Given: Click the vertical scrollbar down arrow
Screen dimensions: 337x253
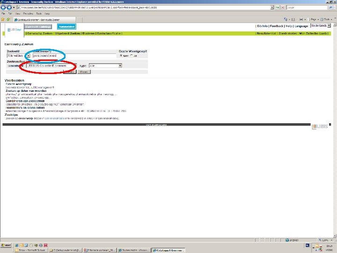Looking at the screenshot, I should 335,236.
